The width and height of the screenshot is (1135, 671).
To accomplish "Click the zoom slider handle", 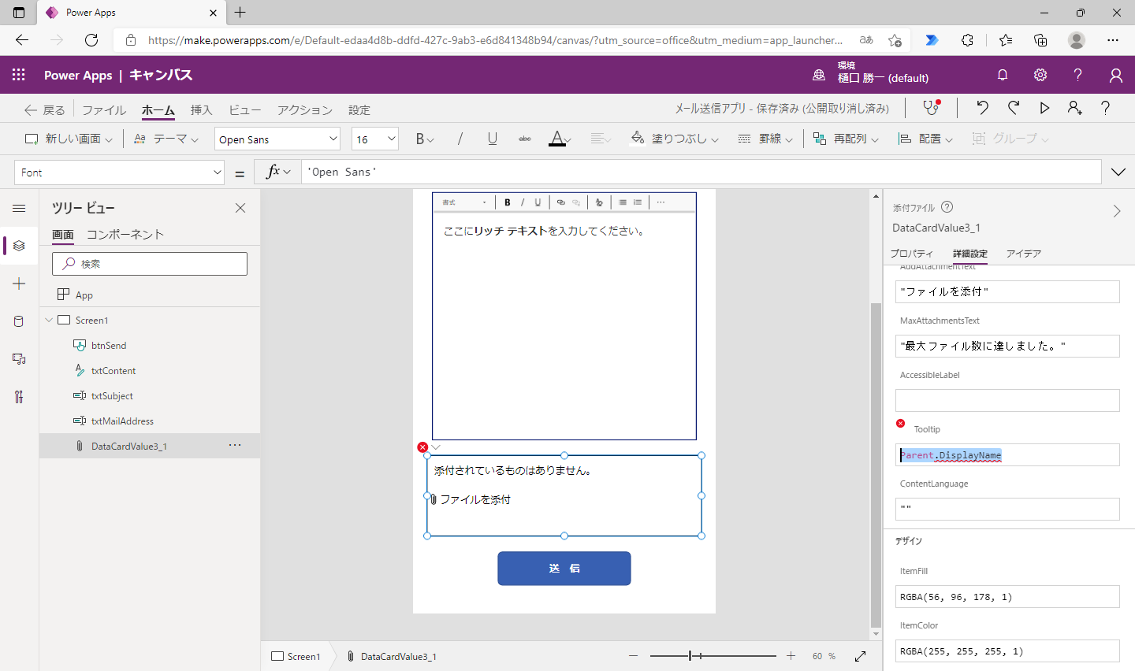I will [690, 656].
